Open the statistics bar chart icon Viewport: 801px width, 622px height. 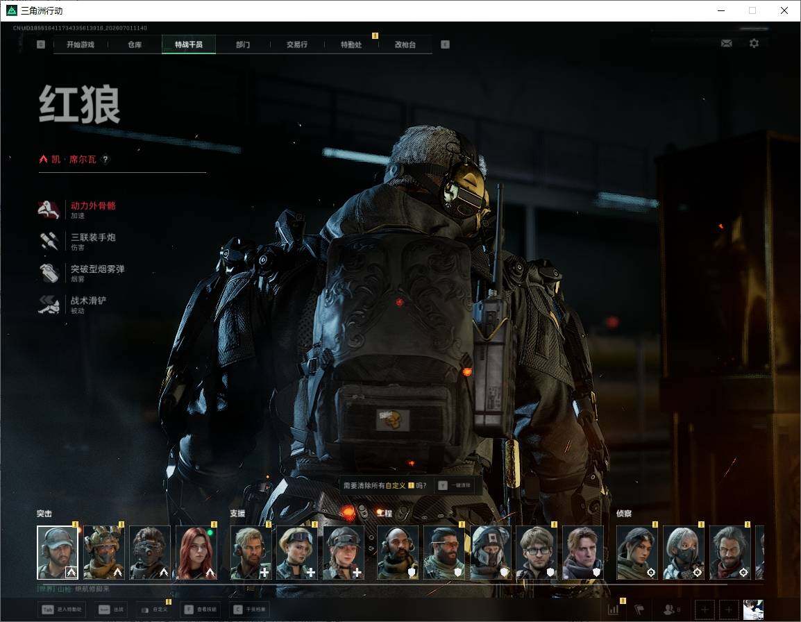(x=613, y=610)
